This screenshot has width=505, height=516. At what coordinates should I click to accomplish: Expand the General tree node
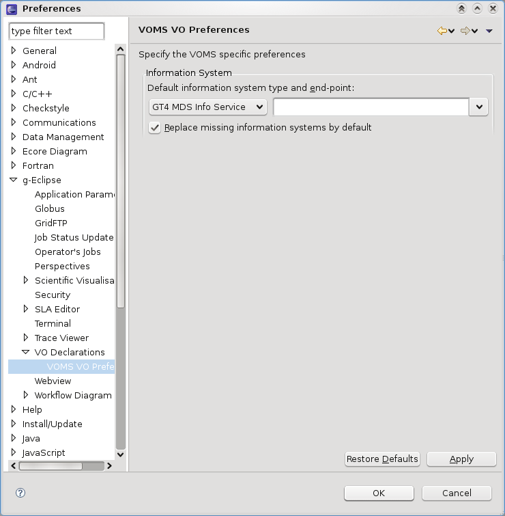[x=14, y=51]
